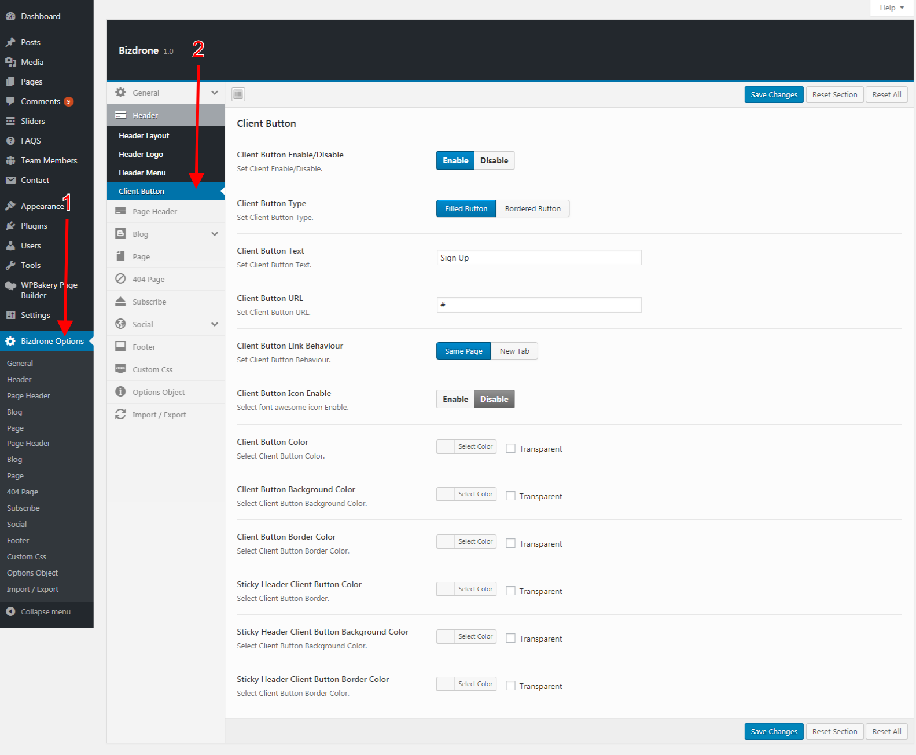Viewport: 916px width, 755px height.
Task: Click the Team Members group icon
Action: click(10, 160)
